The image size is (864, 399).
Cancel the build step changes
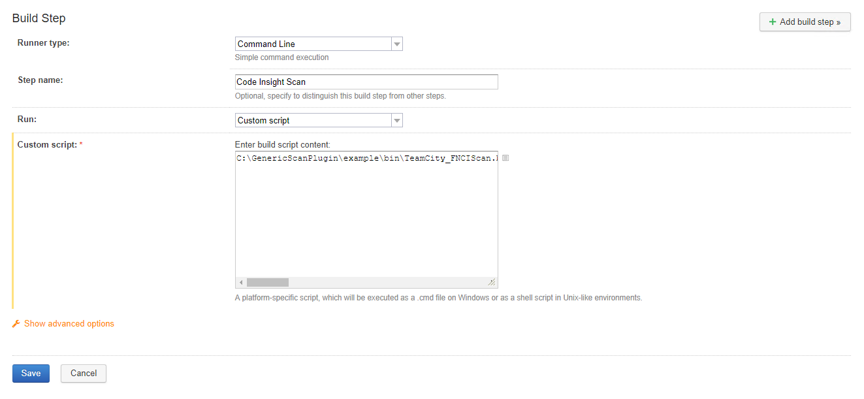[x=84, y=374]
